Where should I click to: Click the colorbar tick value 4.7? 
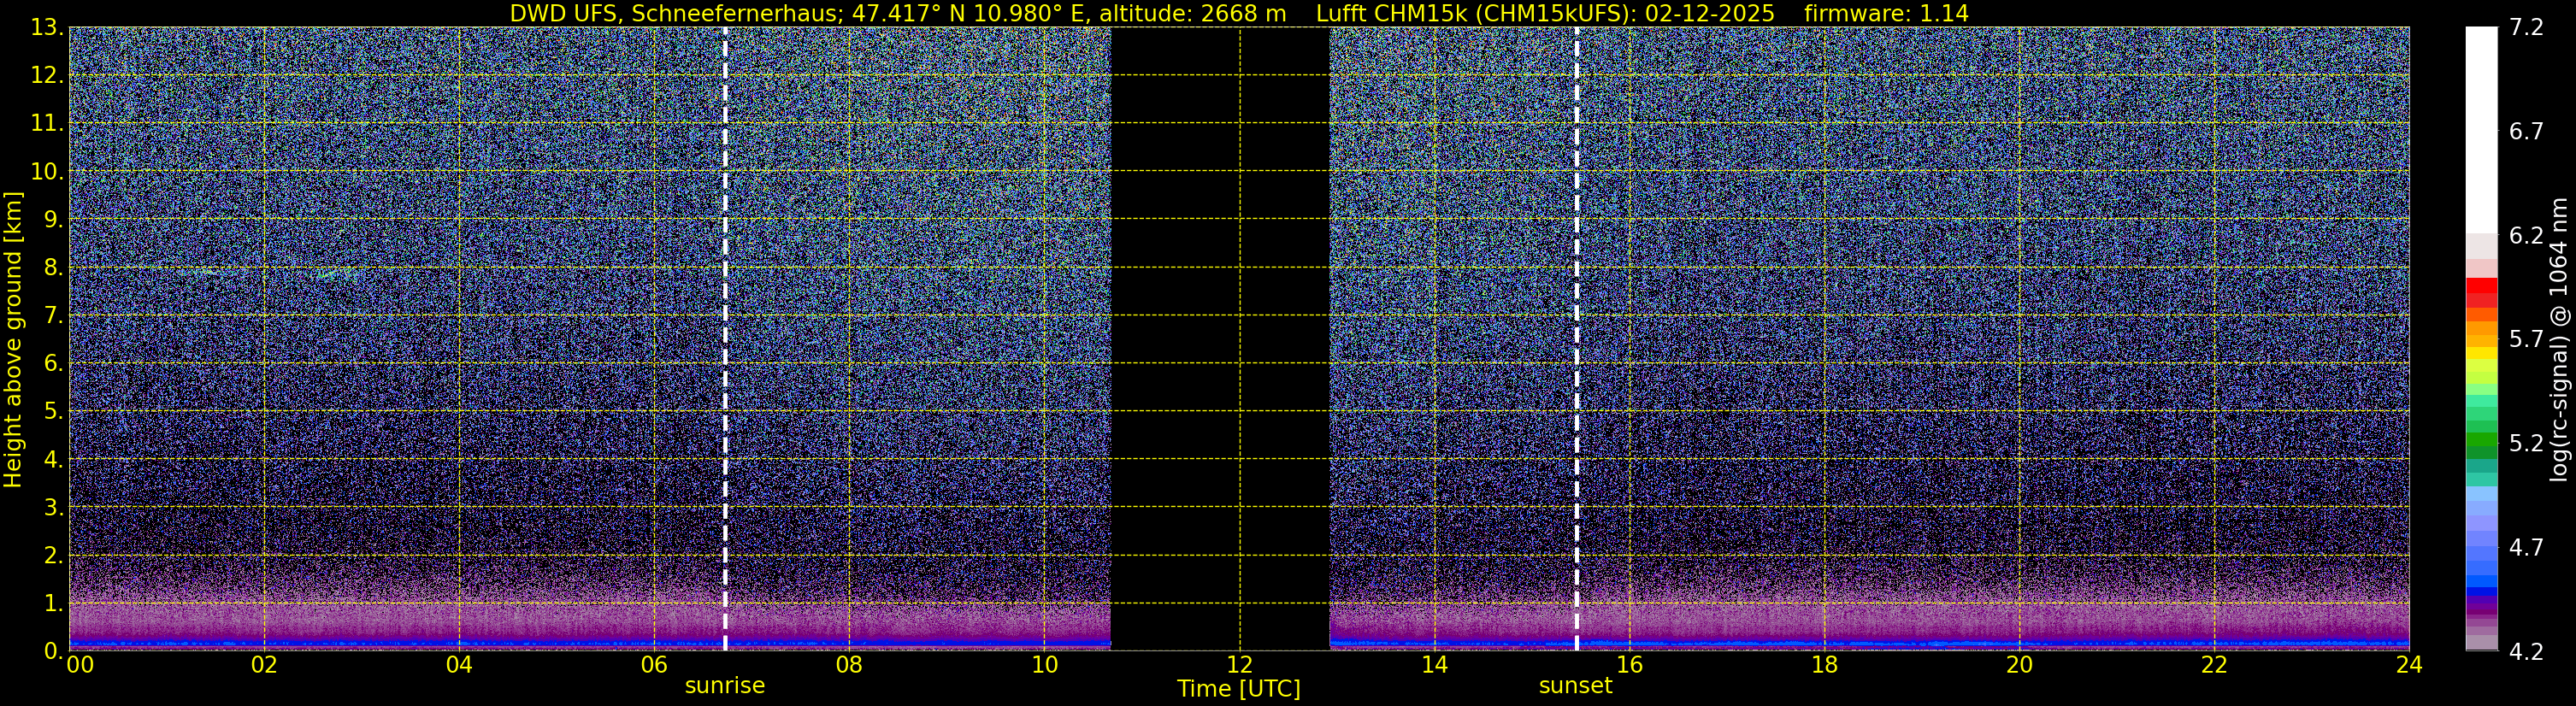2526,548
